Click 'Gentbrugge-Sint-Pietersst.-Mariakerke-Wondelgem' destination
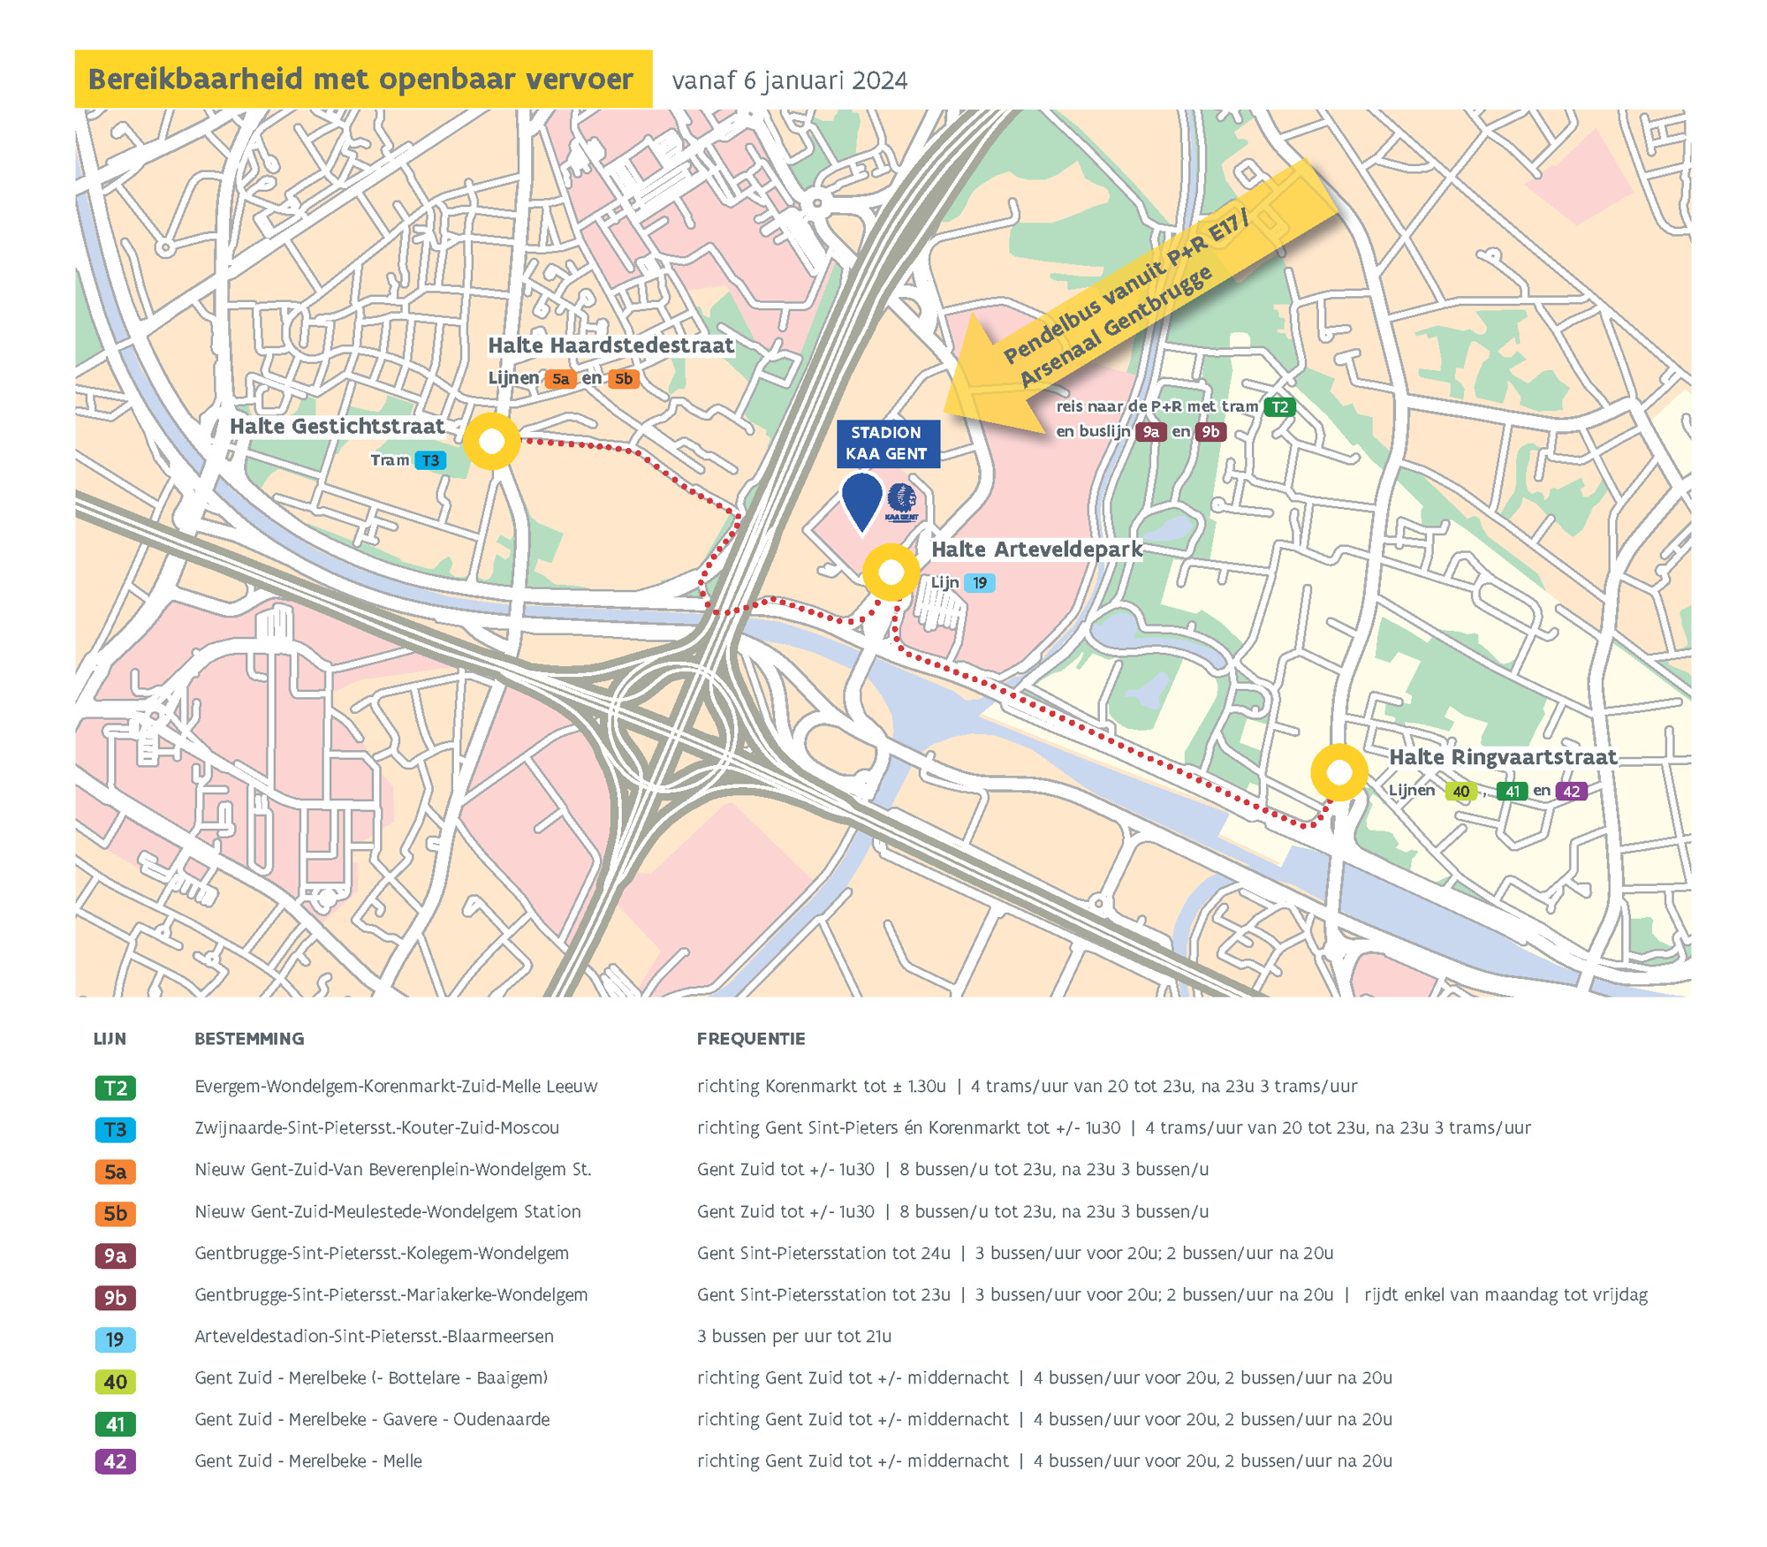Screen dimensions: 1767x1547 [391, 1295]
